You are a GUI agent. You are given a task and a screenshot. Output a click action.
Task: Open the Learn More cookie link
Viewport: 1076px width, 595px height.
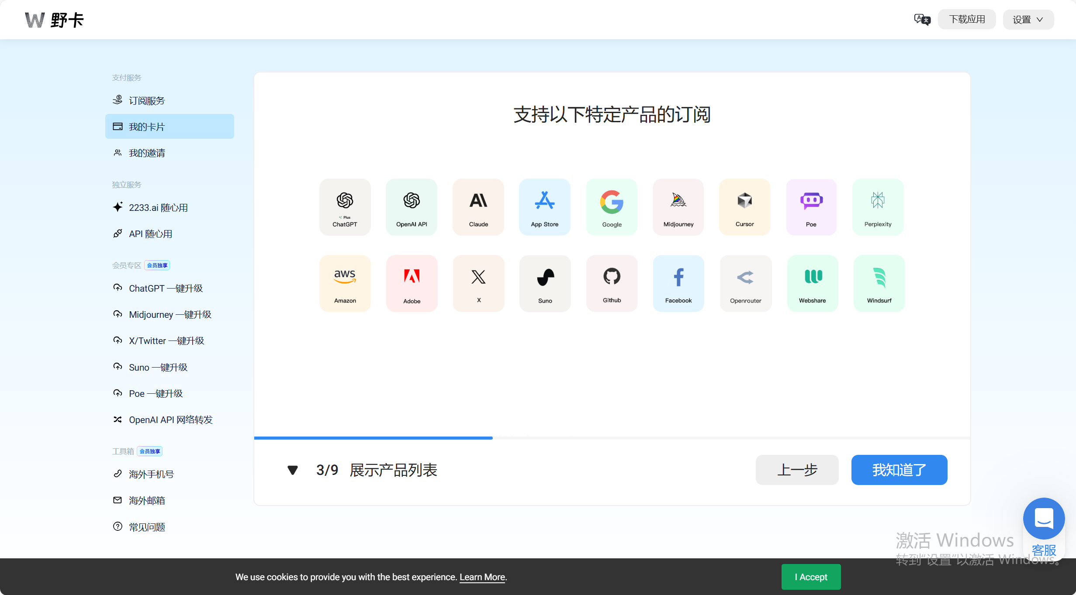[482, 577]
